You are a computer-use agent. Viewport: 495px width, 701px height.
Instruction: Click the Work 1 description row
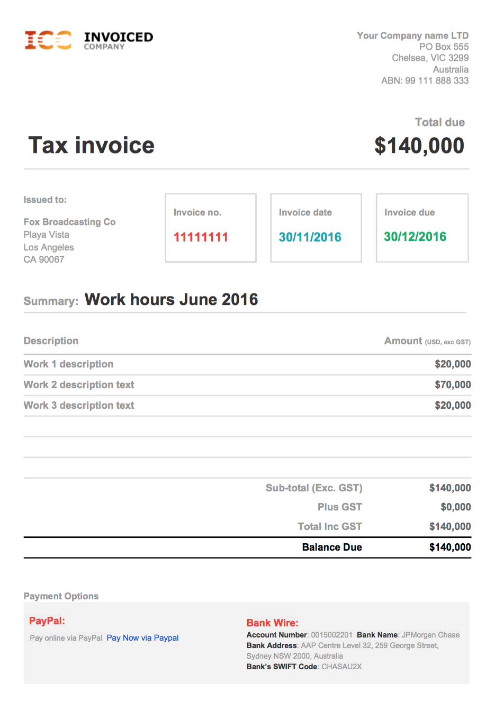(247, 364)
